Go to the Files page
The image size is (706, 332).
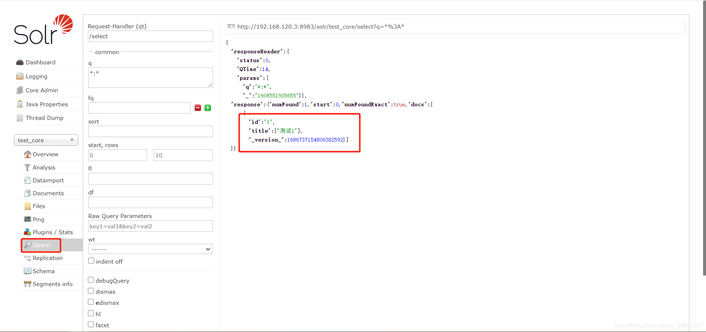(x=39, y=206)
